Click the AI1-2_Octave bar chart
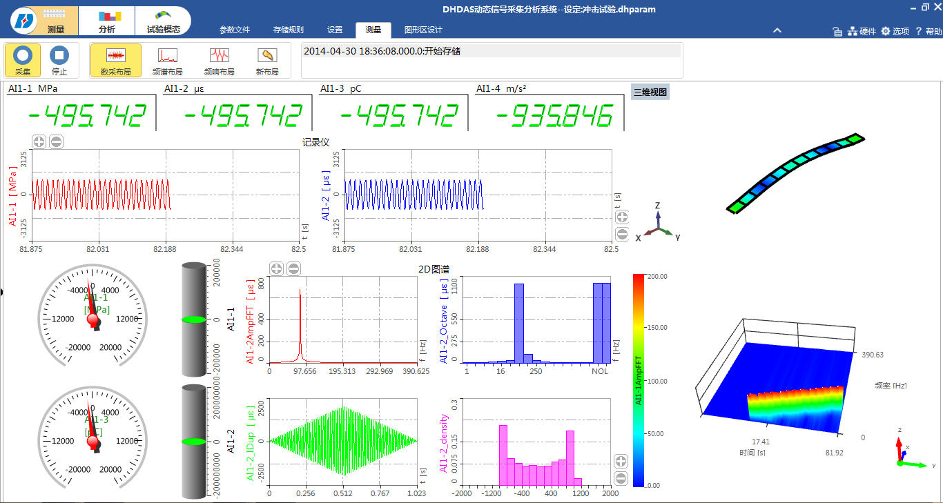The width and height of the screenshot is (943, 503). 537,319
